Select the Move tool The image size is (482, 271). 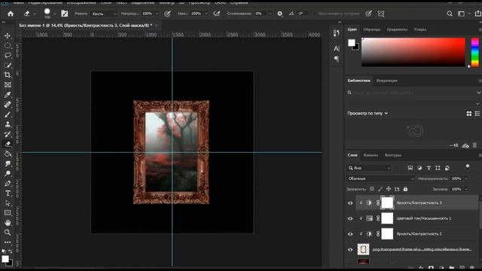8,36
